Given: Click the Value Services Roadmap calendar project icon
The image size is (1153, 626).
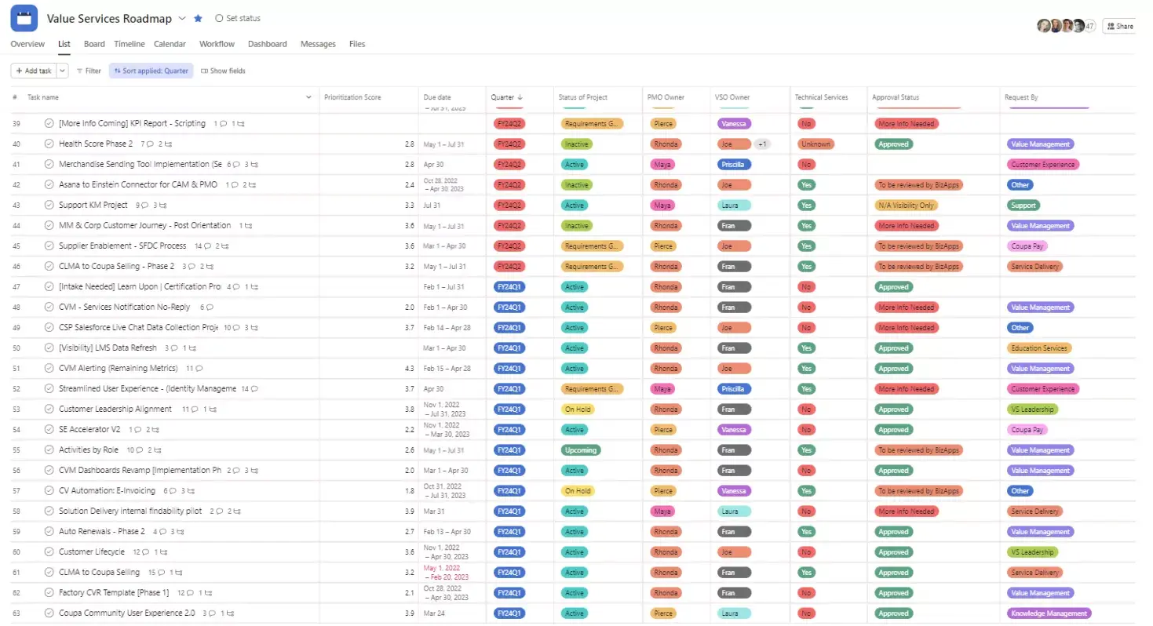Looking at the screenshot, I should click(24, 18).
